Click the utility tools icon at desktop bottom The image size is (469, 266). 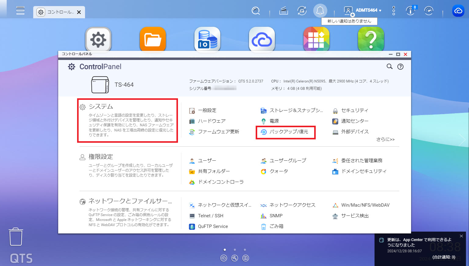[x=235, y=258]
